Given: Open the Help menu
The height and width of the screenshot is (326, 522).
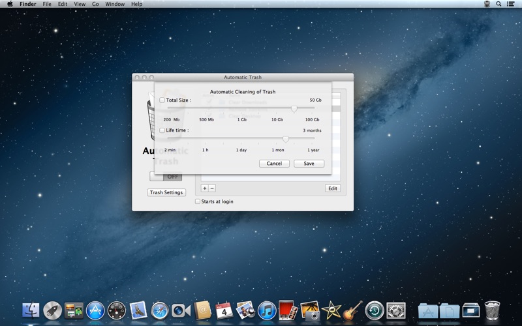Looking at the screenshot, I should (136, 4).
